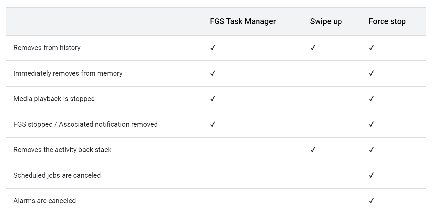Click the Removes the activity back stack label
Image resolution: width=434 pixels, height=223 pixels.
click(x=62, y=150)
